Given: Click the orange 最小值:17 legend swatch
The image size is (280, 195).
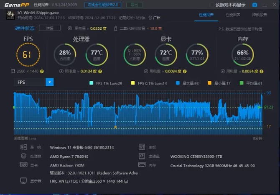Looking at the screenshot, I should point(209,83).
